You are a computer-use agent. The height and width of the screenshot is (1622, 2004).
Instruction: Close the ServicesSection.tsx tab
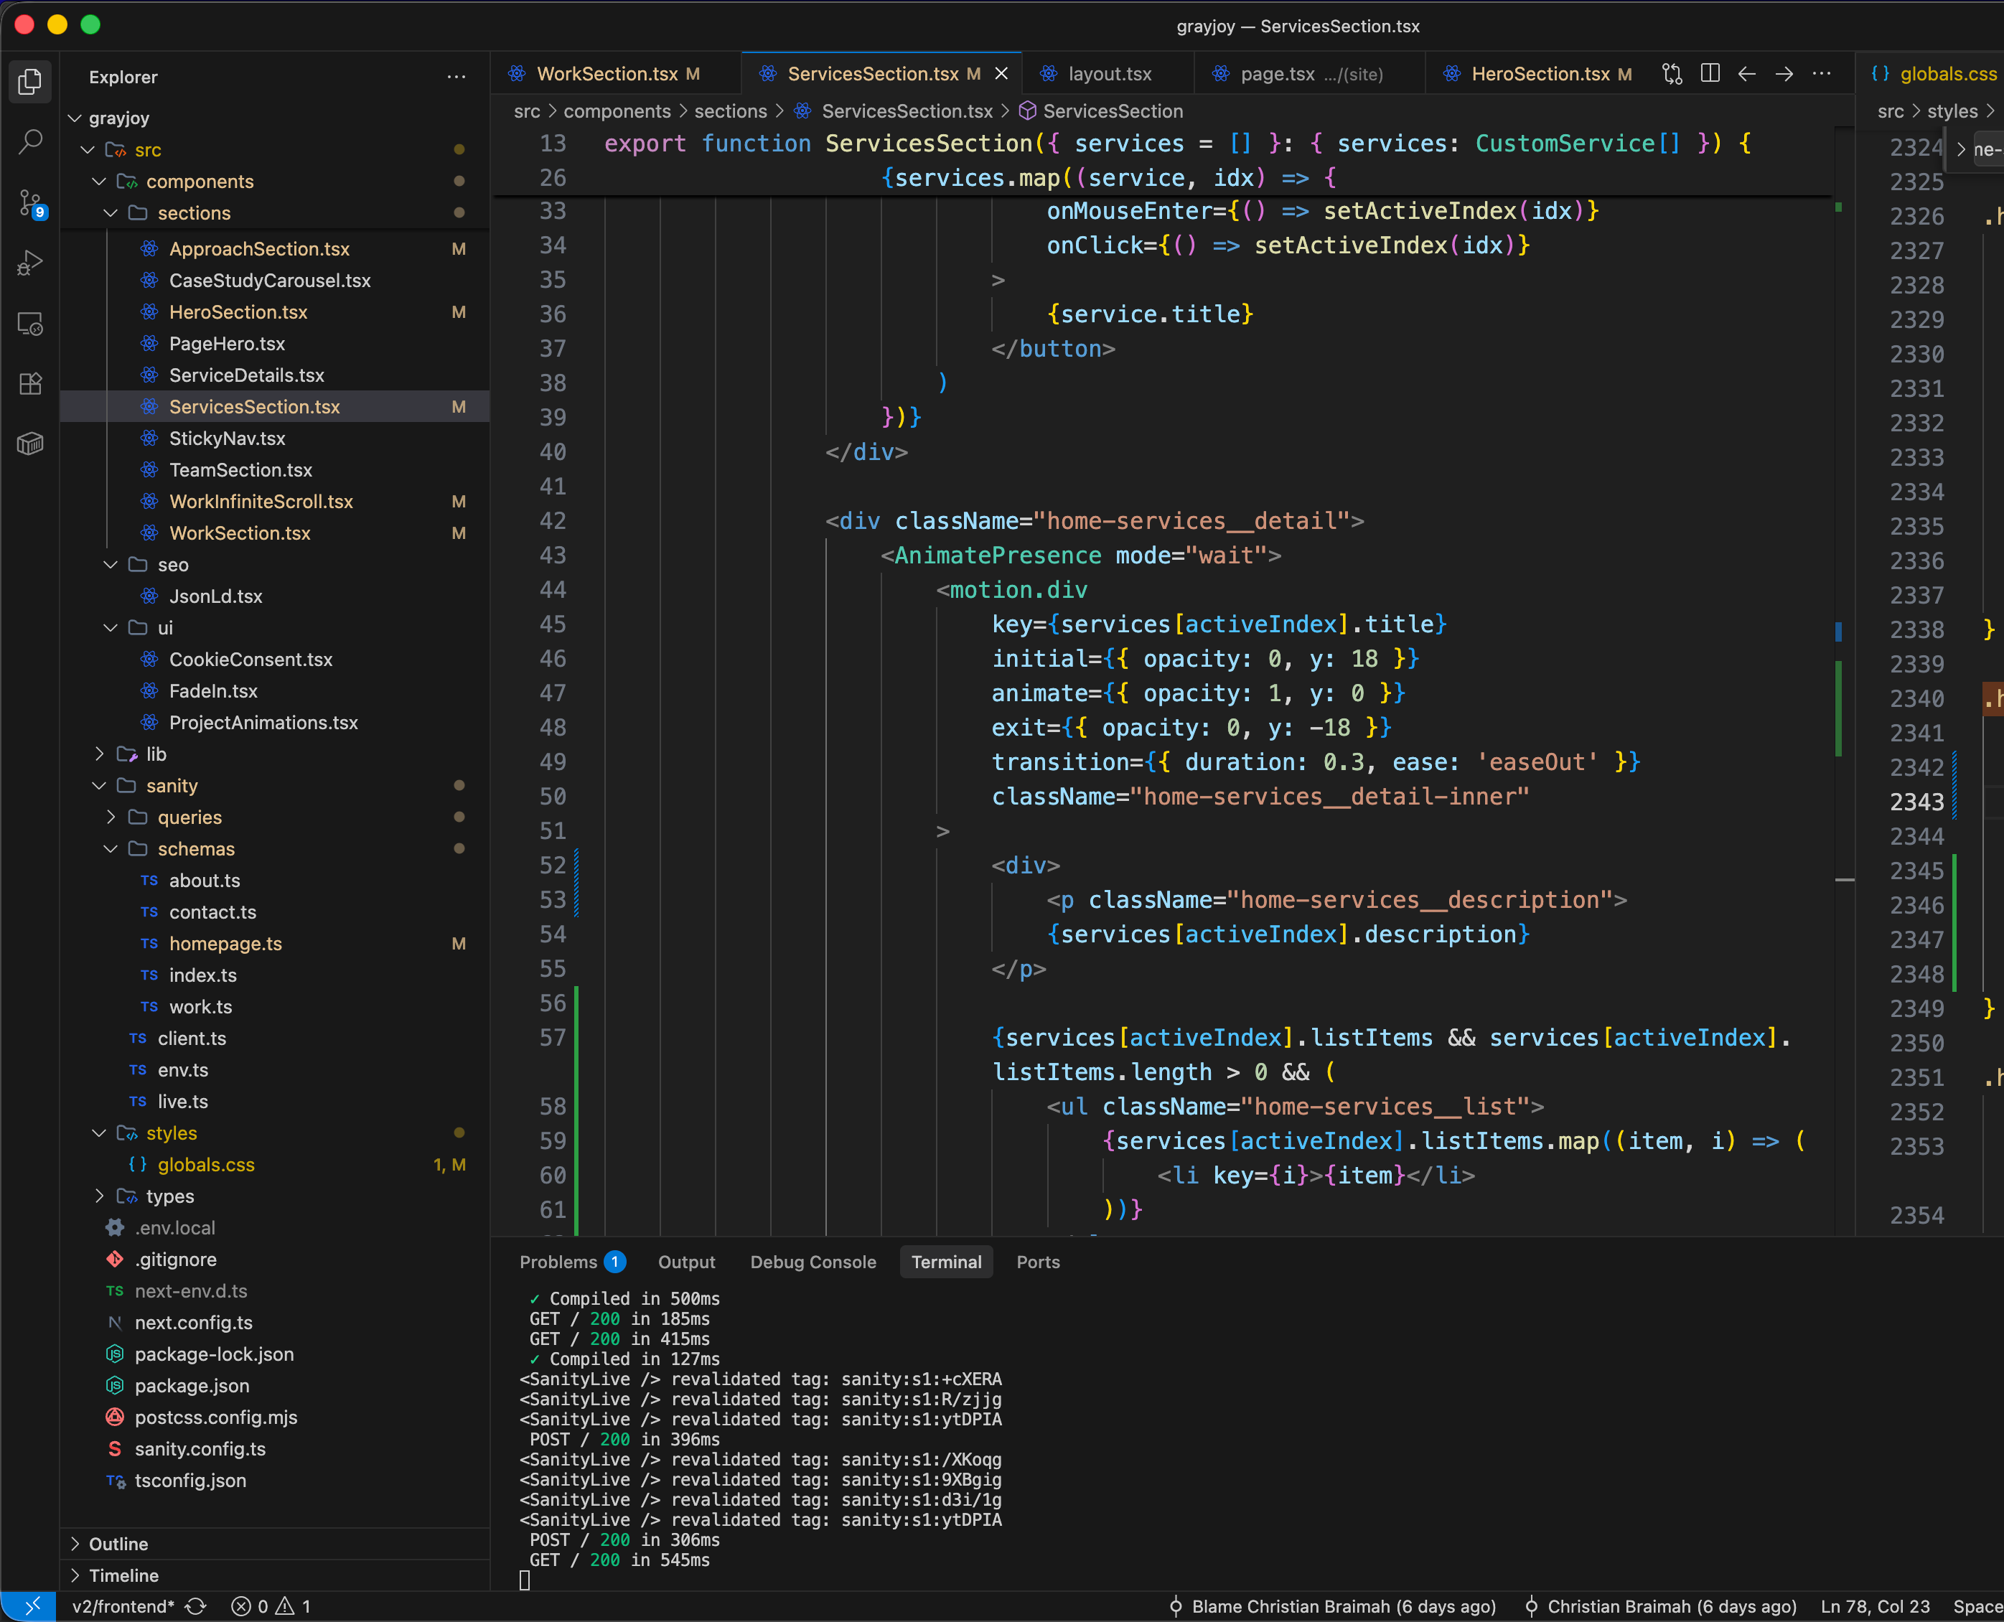pos(1001,74)
